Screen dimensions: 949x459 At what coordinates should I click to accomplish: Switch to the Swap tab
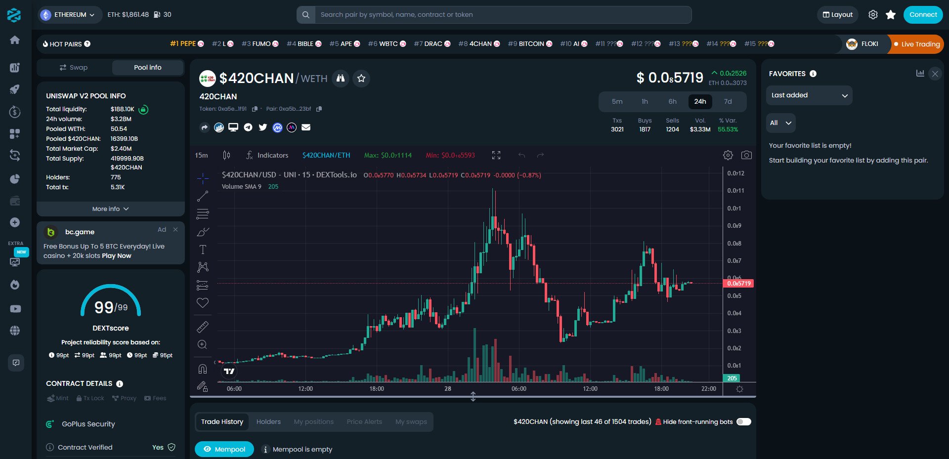[74, 68]
